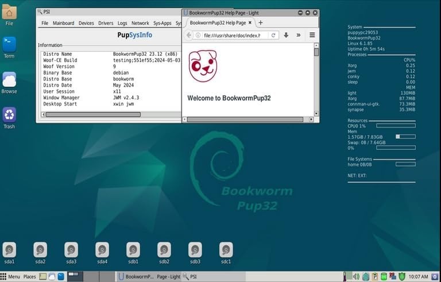This screenshot has height=282, width=441.
Task: Open the sda3 drive icon
Action: (x=71, y=250)
